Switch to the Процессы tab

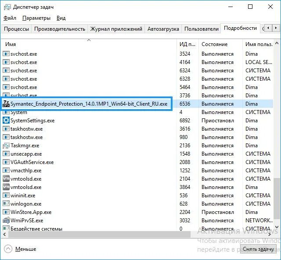[x=16, y=29]
